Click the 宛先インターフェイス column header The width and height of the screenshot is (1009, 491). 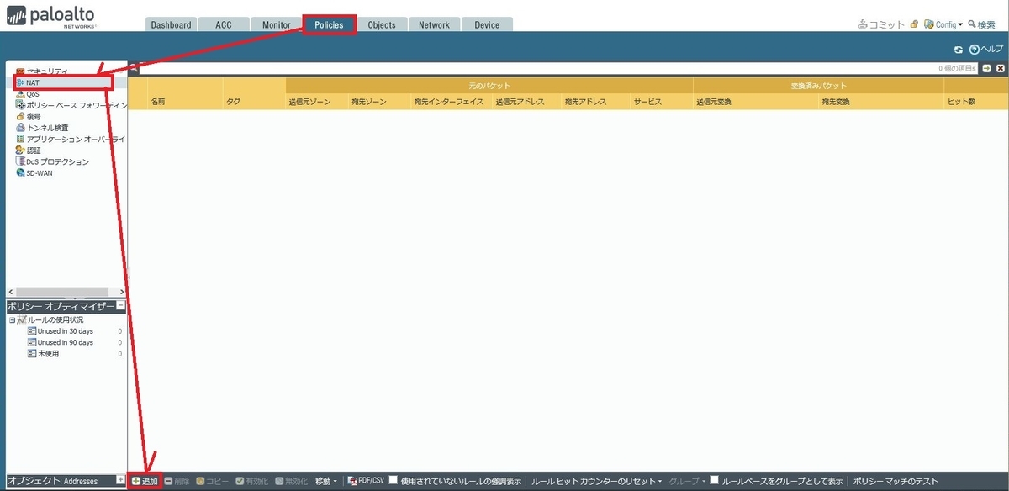(x=451, y=101)
